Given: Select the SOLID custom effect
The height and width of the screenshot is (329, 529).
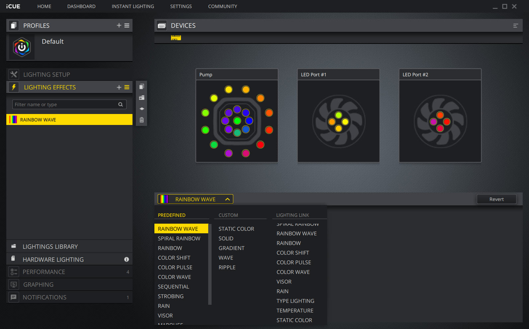Looking at the screenshot, I should point(226,238).
